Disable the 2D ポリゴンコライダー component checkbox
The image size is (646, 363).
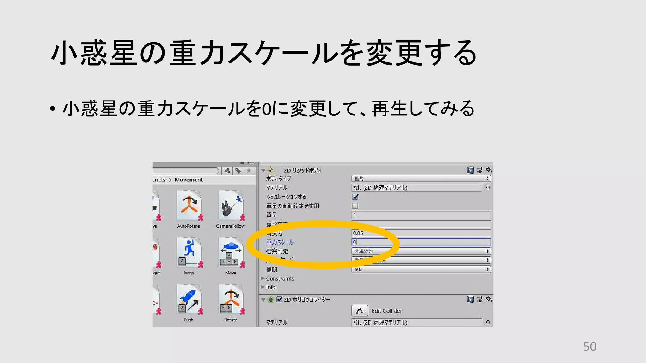(279, 299)
